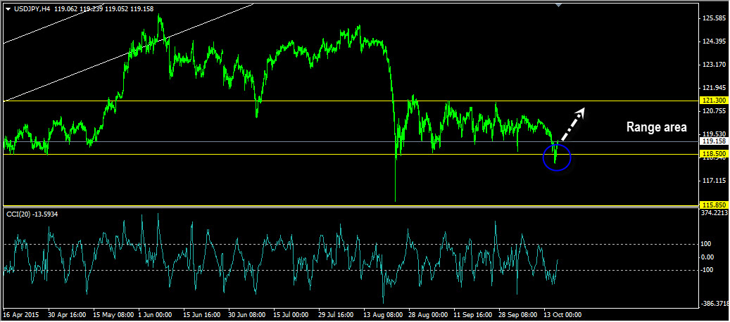Click the USDJPY,H4 symbol title text
Viewport: 730px width, 322px height.
[32, 9]
